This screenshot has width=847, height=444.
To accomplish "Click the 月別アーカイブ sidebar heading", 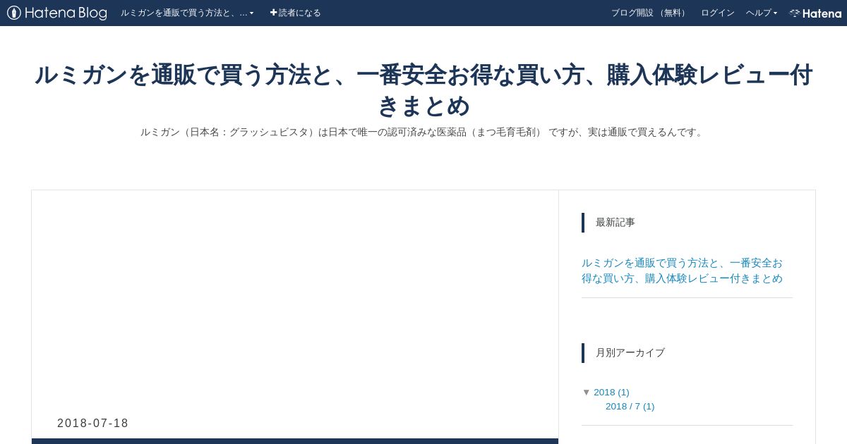I will (x=630, y=353).
